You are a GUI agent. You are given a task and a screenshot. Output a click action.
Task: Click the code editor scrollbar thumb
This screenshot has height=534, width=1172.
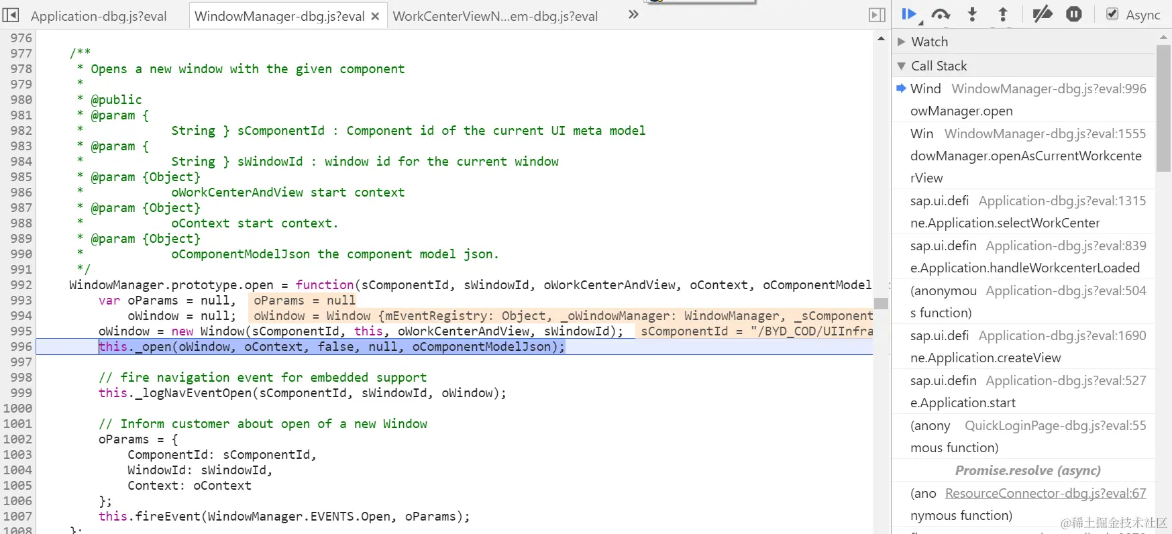point(881,303)
